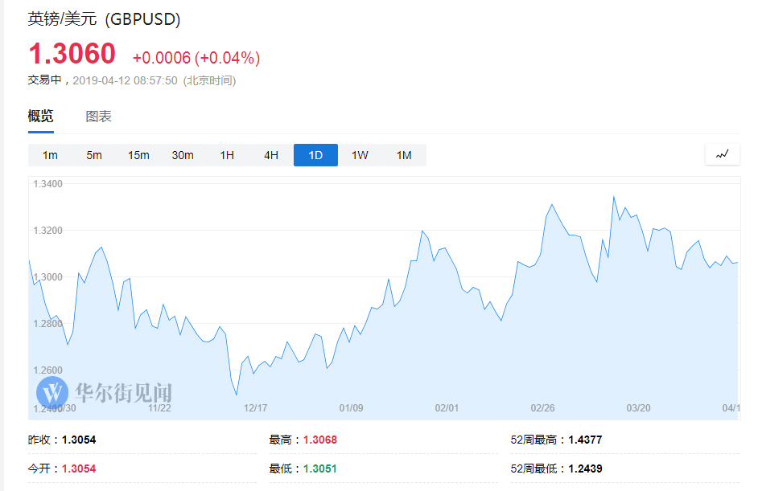The image size is (758, 491).
Task: Select the 1m timeframe
Action: 50,155
